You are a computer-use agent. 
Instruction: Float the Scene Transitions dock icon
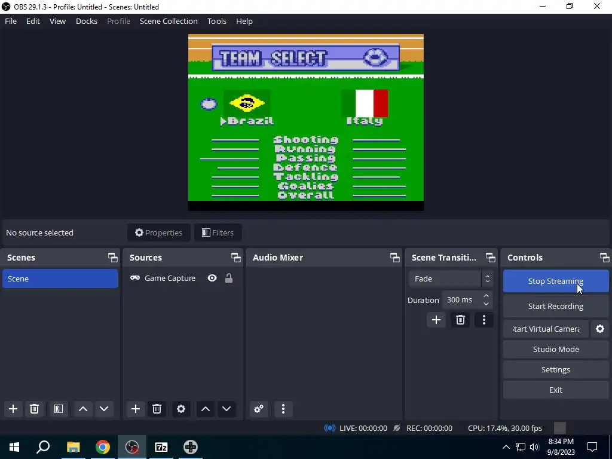click(490, 258)
